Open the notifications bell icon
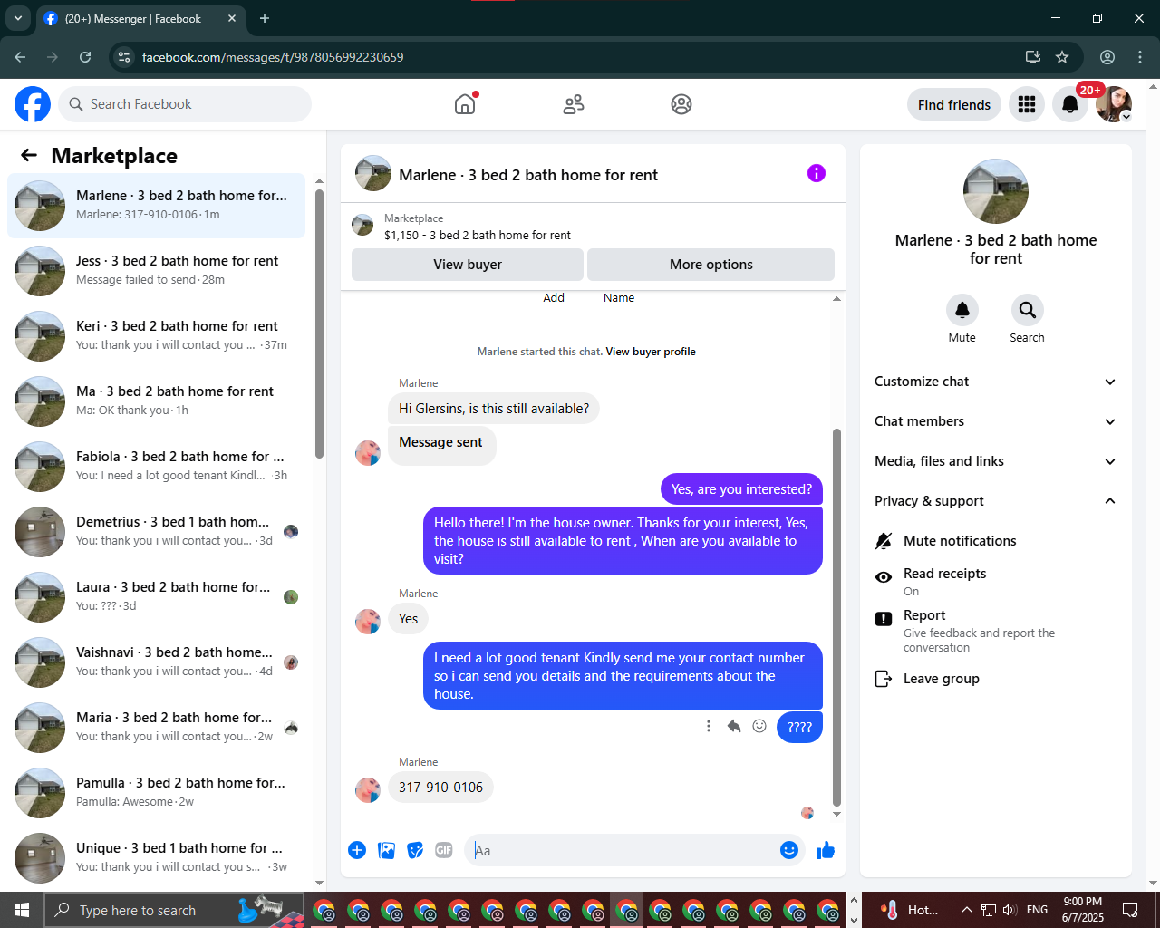 tap(1070, 104)
